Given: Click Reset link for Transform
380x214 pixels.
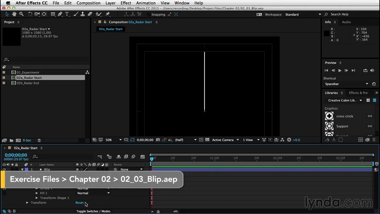Looking at the screenshot, I should point(80,203).
